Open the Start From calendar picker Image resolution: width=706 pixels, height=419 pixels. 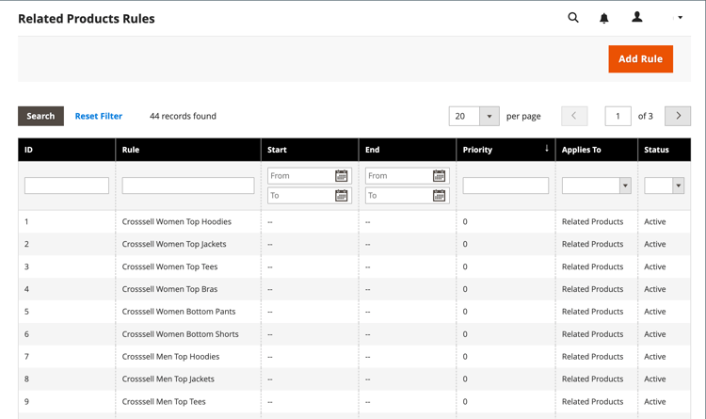coord(342,176)
